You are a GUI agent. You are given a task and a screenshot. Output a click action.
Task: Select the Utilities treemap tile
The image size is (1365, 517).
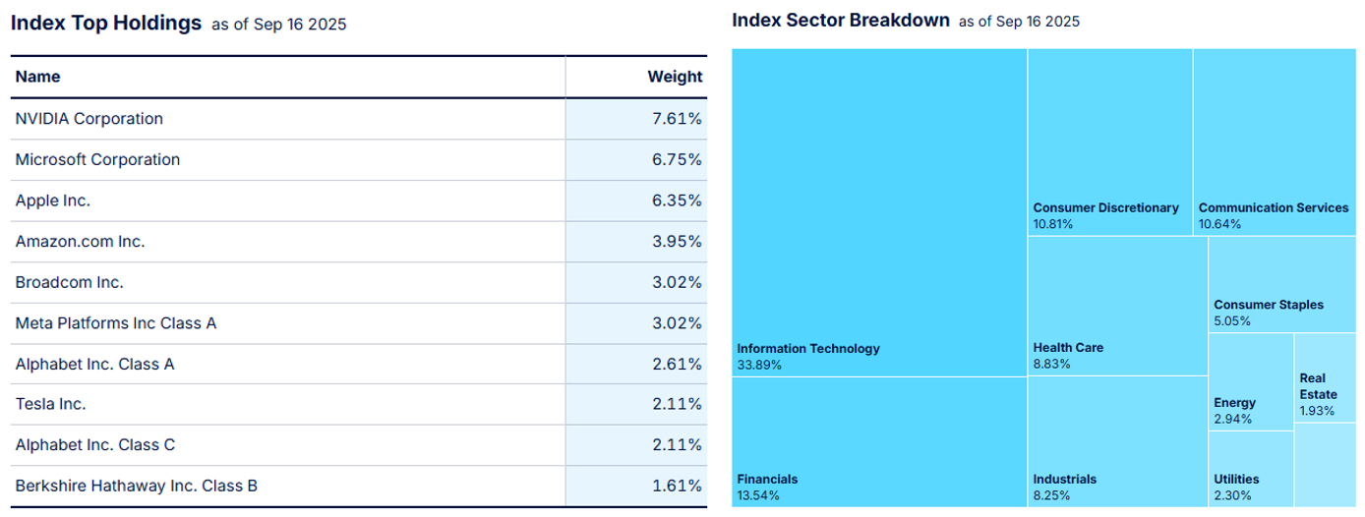tap(1250, 469)
